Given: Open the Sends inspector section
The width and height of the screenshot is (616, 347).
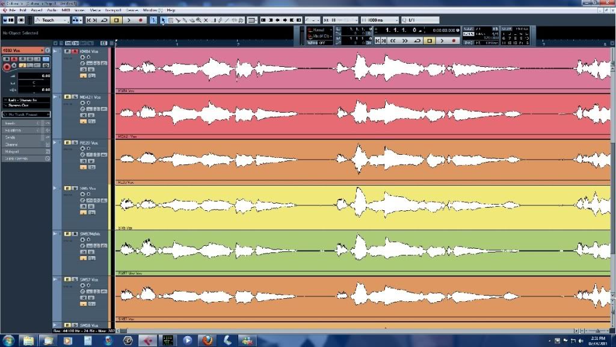Looking at the screenshot, I should coord(26,137).
